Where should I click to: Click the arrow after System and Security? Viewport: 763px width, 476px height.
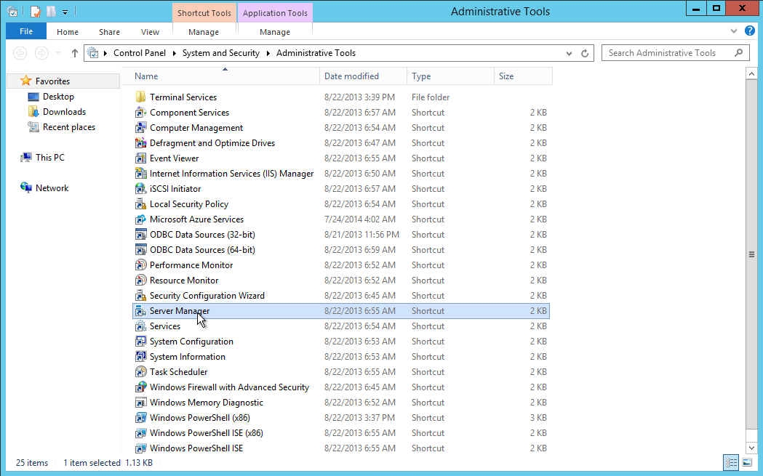(x=268, y=54)
